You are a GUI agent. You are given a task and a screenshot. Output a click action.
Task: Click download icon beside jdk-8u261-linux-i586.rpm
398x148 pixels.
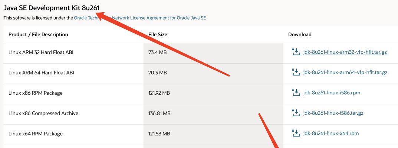[296, 92]
